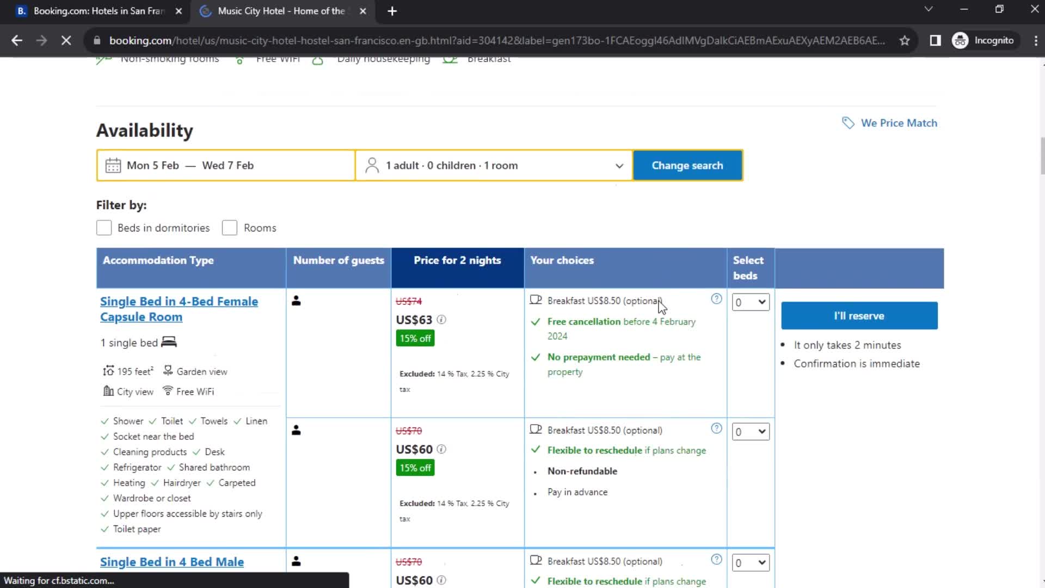Click the Change search button
This screenshot has width=1045, height=588.
[687, 165]
